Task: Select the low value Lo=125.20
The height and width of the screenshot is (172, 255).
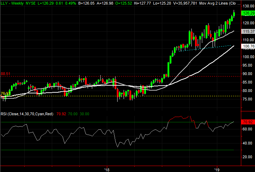Action: (x=162, y=3)
